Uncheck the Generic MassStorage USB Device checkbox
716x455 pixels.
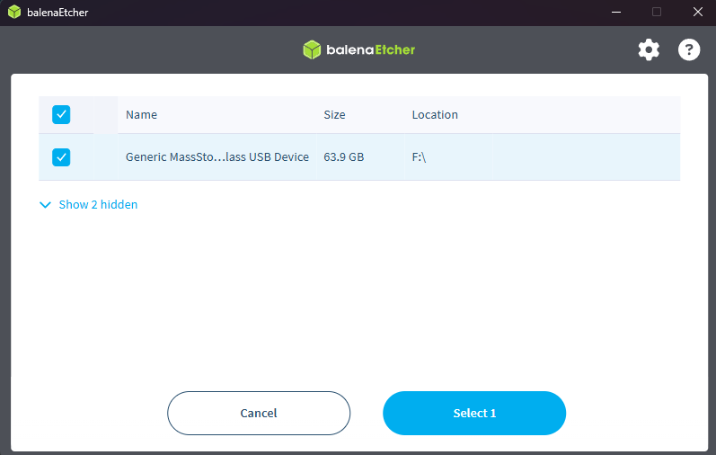point(61,157)
